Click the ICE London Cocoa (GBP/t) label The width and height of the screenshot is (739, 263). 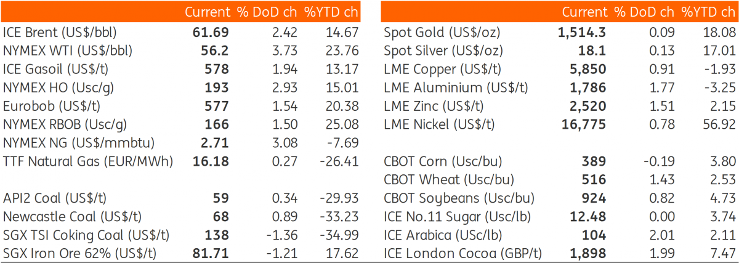pyautogui.click(x=455, y=254)
